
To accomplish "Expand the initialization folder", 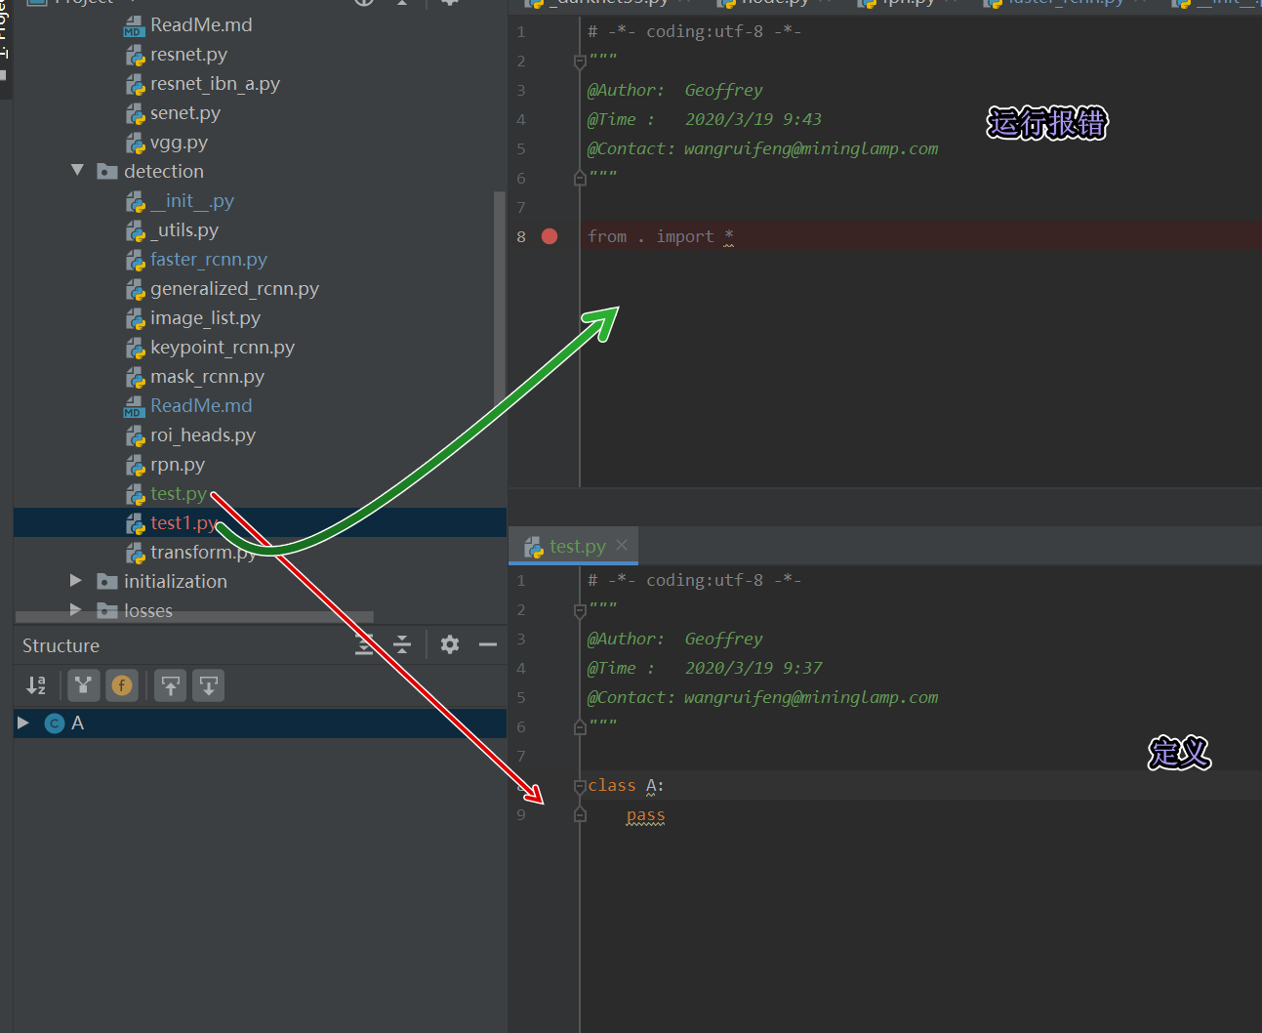I will [76, 580].
